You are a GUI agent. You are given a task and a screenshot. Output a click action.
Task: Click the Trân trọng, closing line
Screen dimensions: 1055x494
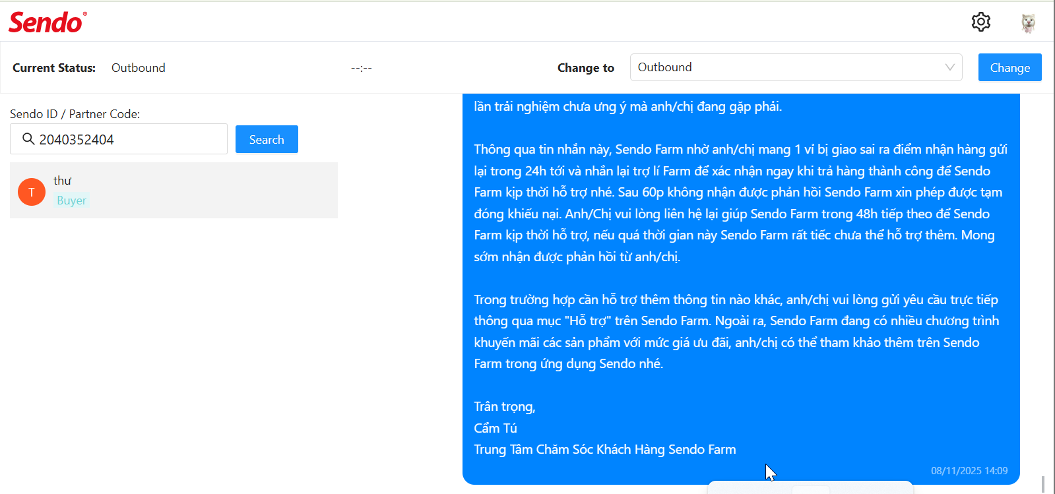[x=505, y=407]
